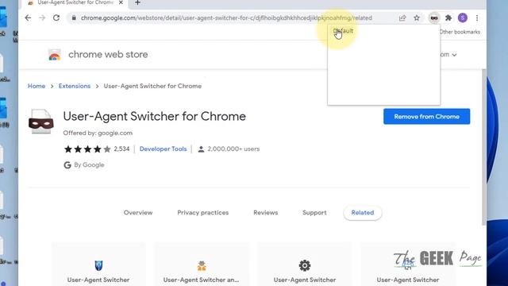Click the address bar URL
This screenshot has height=286, width=508.
click(226, 17)
